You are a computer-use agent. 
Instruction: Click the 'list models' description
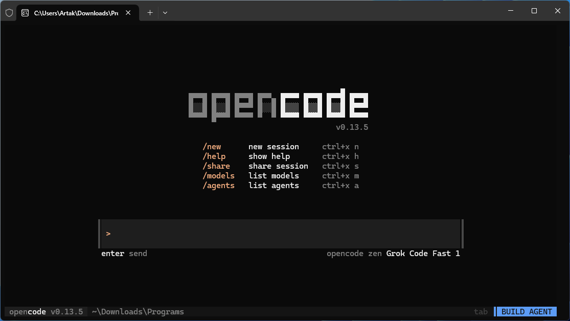coord(273,176)
